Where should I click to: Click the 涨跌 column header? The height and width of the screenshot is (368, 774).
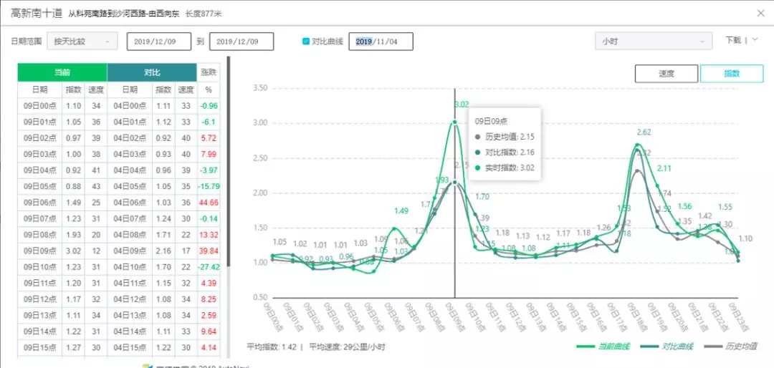click(209, 72)
